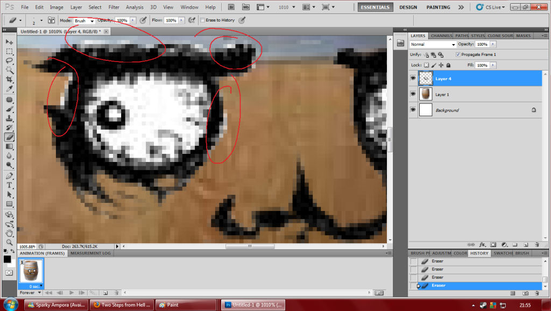Switch to the Design workspace
Viewport: 551px width, 311px height.
[x=408, y=7]
